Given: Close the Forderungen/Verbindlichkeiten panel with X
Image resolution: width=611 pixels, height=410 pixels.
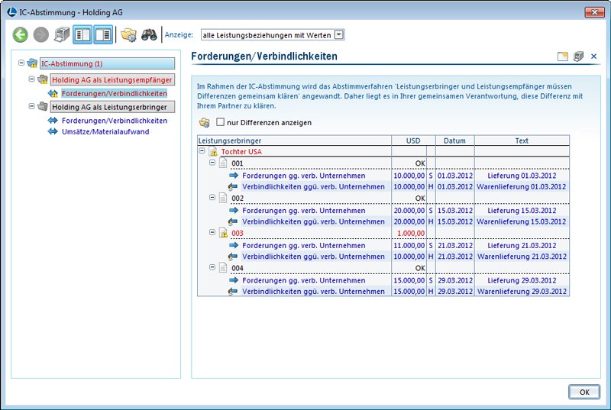Looking at the screenshot, I should coord(593,56).
